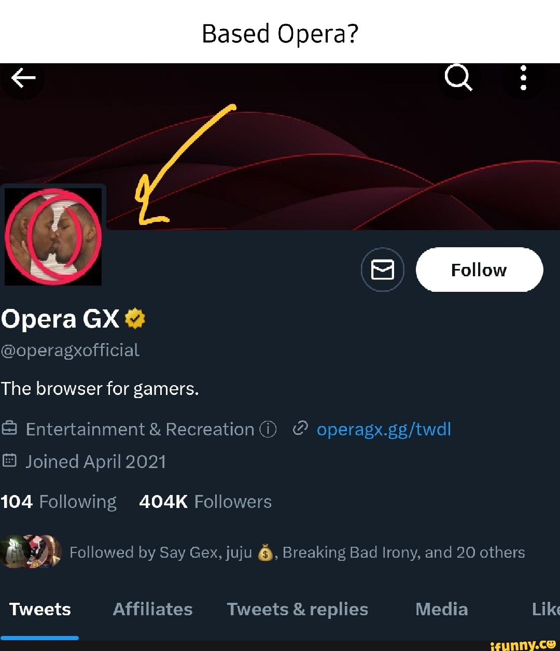Open the Opera GX profile picture
The width and height of the screenshot is (560, 651).
click(53, 236)
